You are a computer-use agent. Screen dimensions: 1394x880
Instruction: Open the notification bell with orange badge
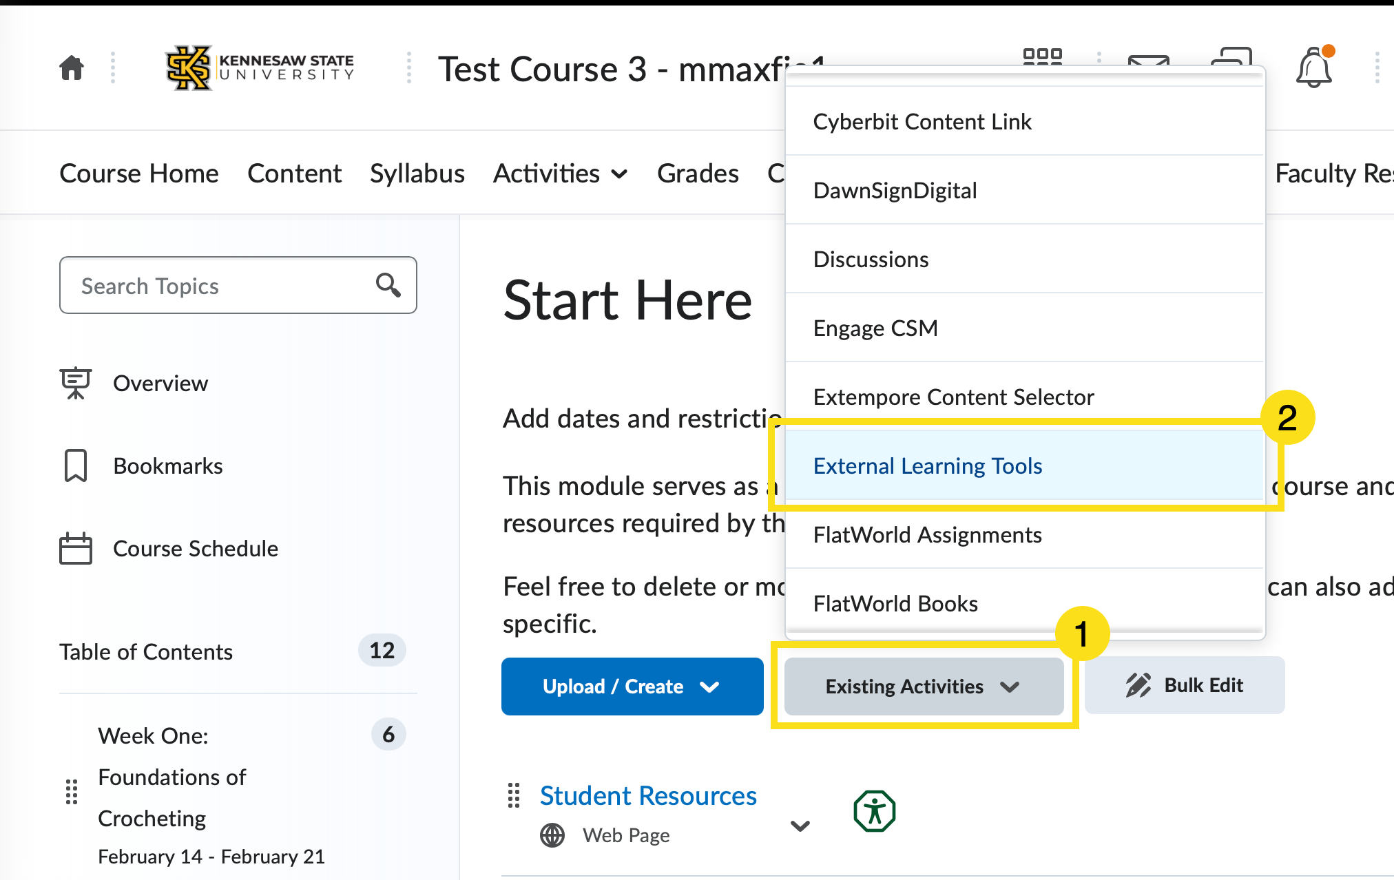pos(1313,65)
